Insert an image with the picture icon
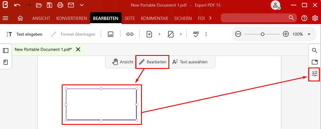 pyautogui.click(x=111, y=34)
